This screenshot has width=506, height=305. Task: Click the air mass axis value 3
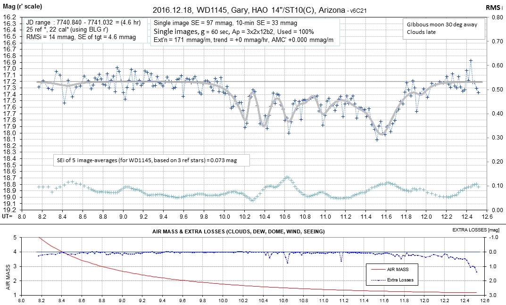point(15,267)
